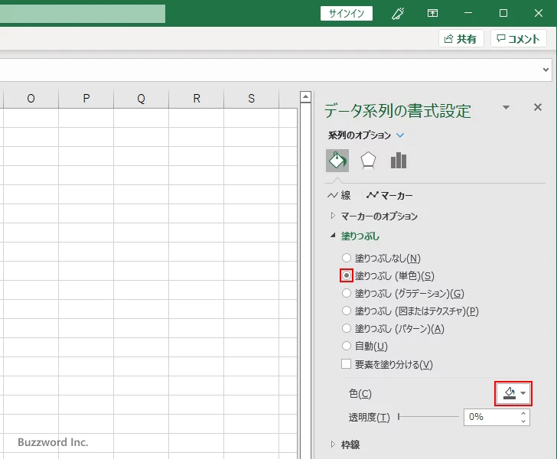
Task: Select 自動 fill radio button
Action: (347, 347)
